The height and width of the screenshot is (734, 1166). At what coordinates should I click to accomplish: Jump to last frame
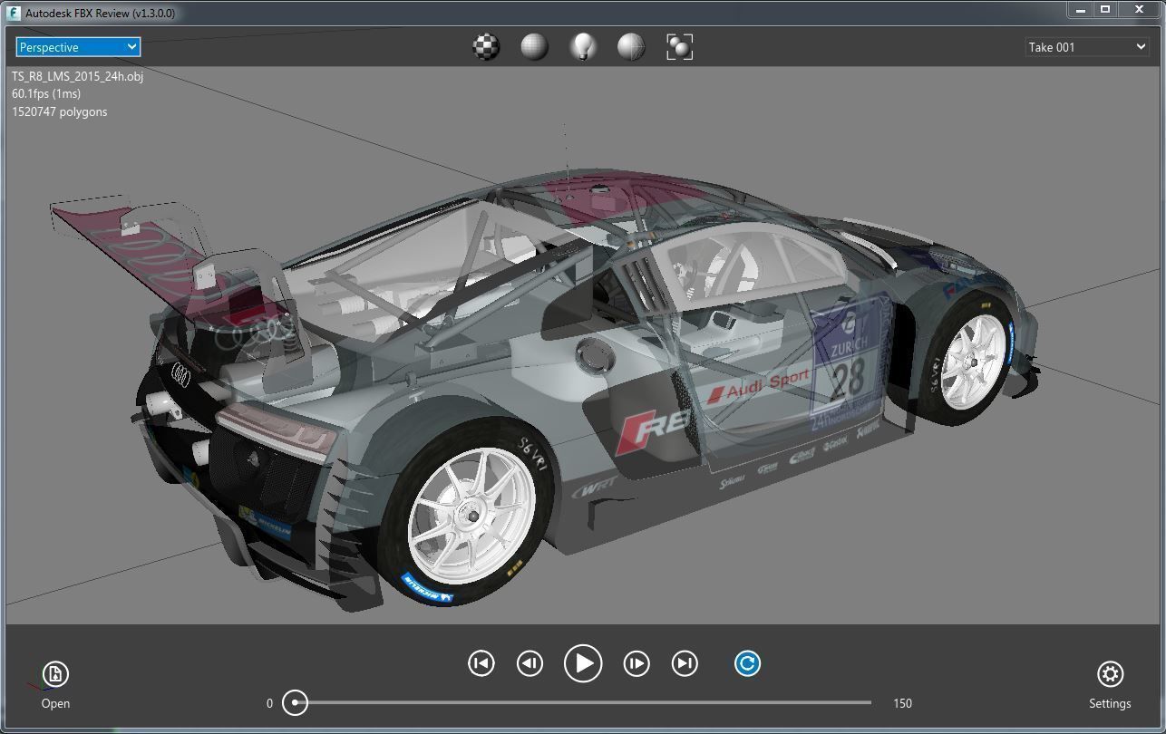[685, 663]
